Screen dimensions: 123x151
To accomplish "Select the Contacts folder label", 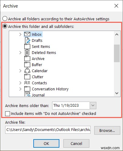I will [39, 83].
